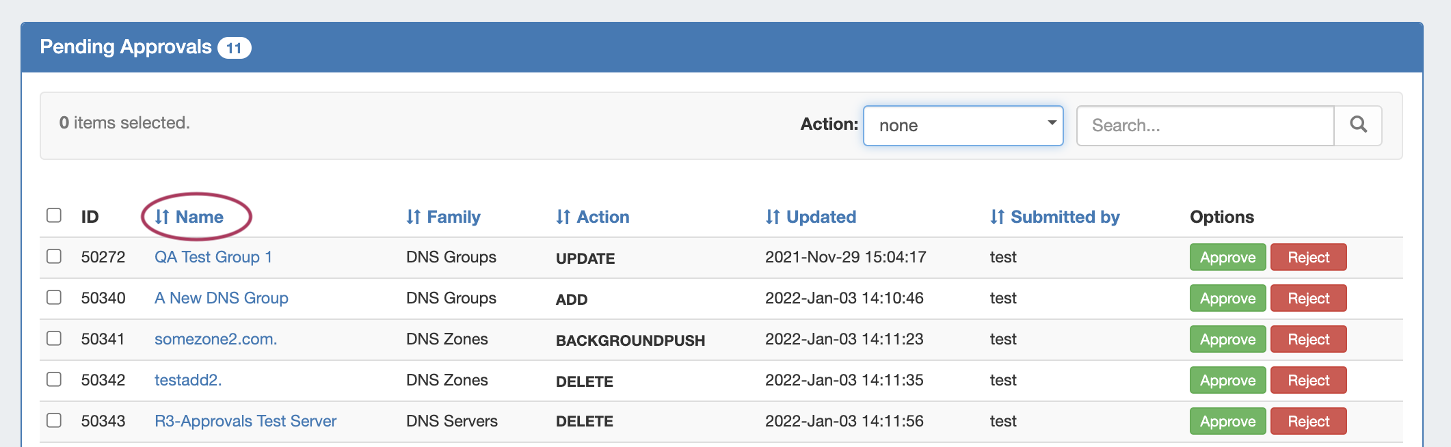Sort approvals by Updated date
Viewport: 1451px width, 447px height.
coord(820,217)
